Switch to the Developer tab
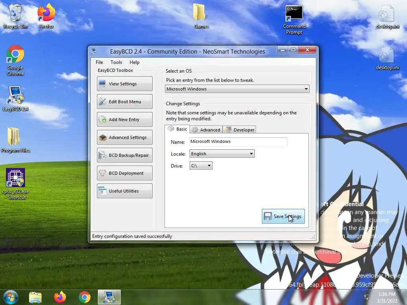Image resolution: width=407 pixels, height=305 pixels. (x=240, y=130)
